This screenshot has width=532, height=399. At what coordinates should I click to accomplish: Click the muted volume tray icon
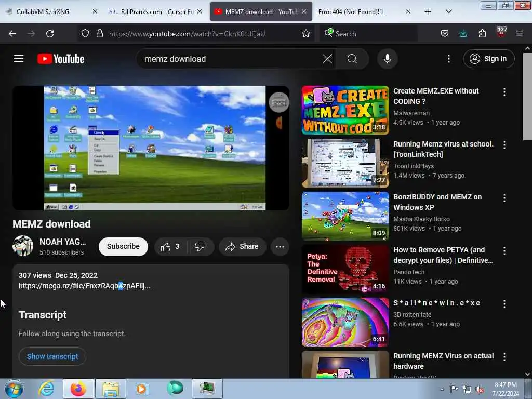click(x=480, y=390)
